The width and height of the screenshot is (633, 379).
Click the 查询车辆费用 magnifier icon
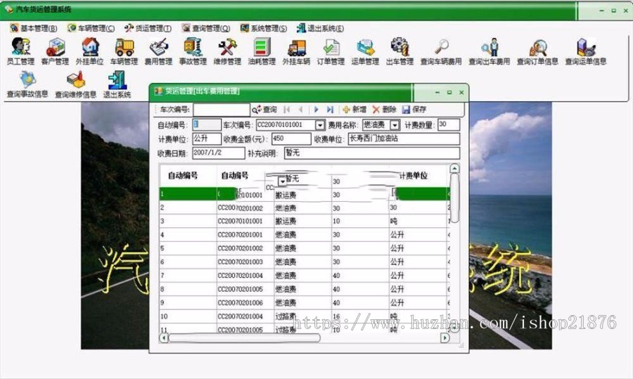click(x=441, y=47)
